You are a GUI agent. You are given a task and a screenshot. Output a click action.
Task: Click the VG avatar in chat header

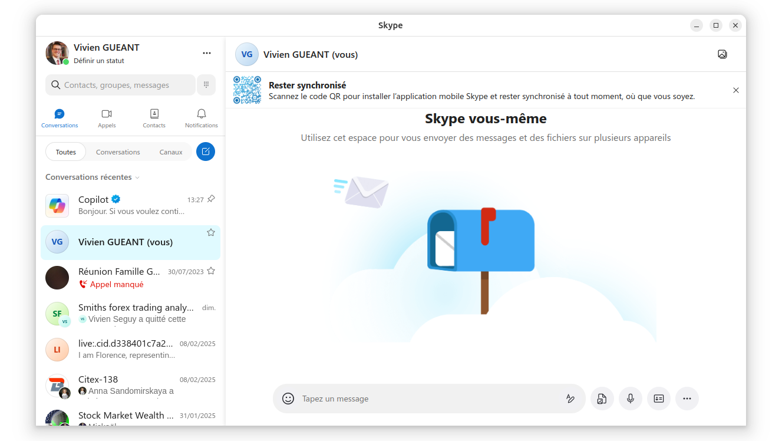(247, 54)
